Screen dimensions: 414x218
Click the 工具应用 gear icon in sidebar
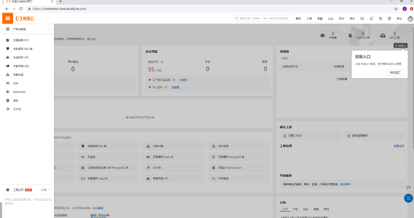coord(8,190)
